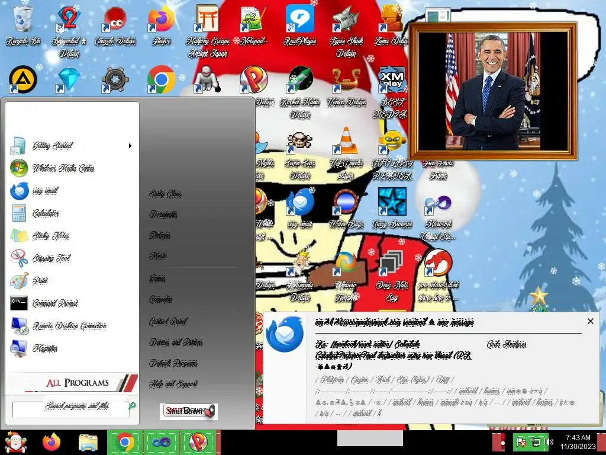Open sexy email Thunderbird desktop shortcut
This screenshot has width=606, height=455.
tap(300, 208)
